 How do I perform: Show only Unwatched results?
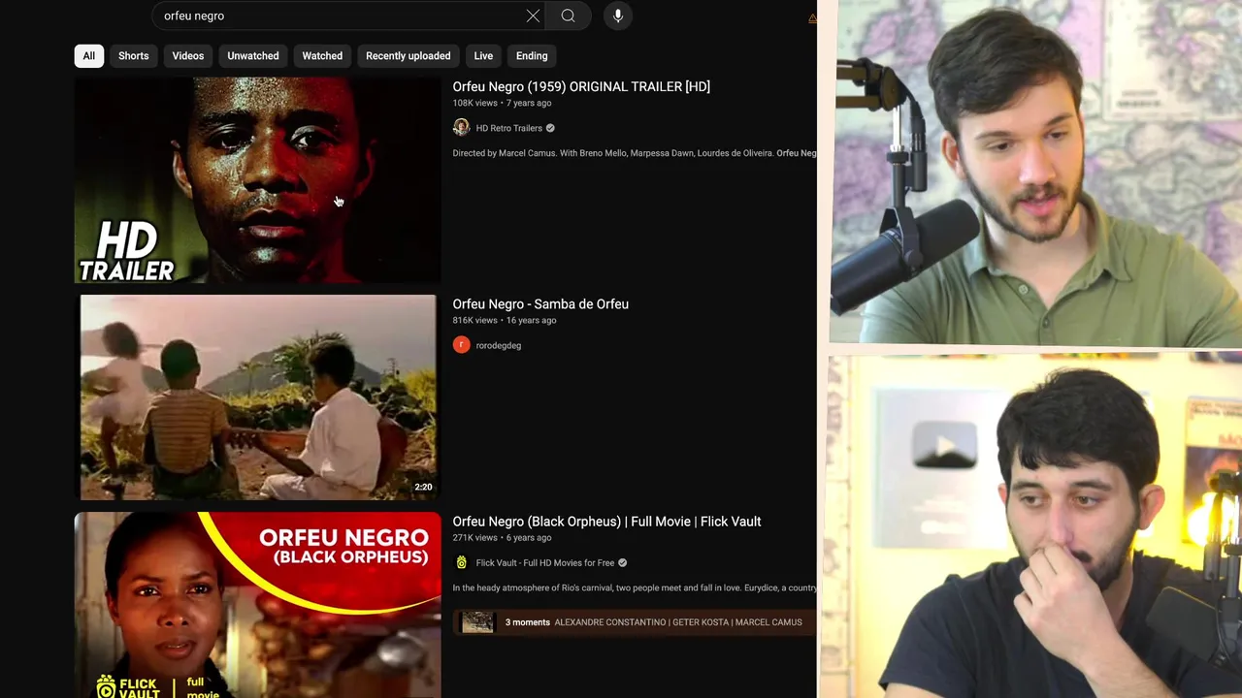tap(253, 56)
